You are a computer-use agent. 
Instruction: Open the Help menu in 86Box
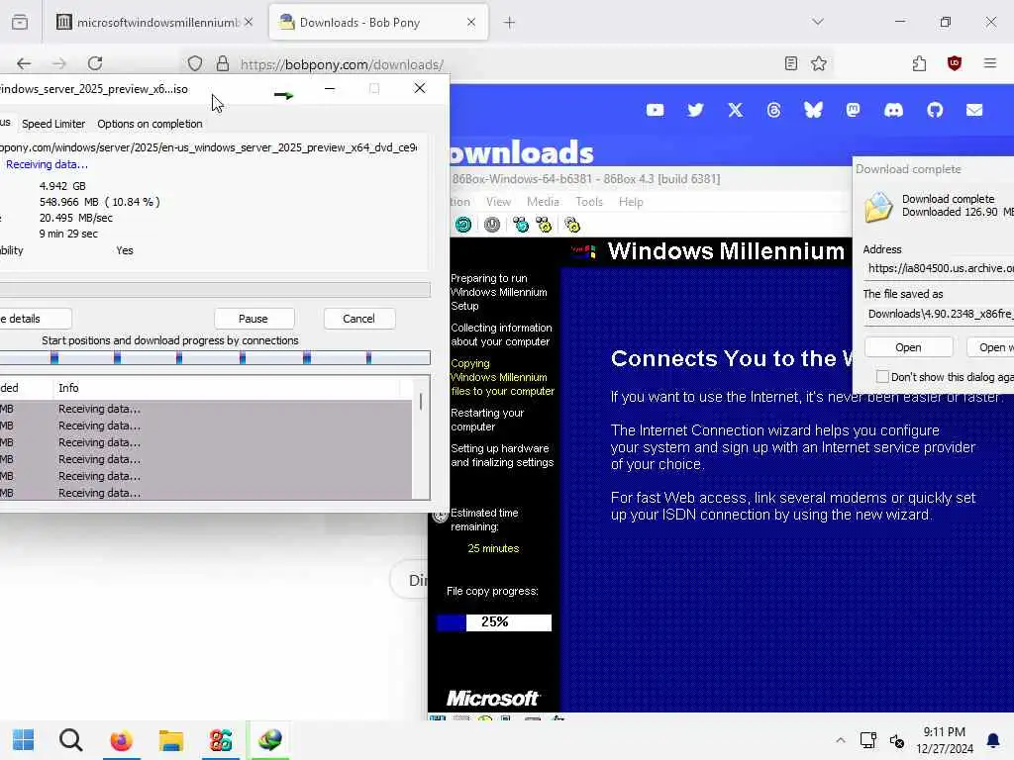pyautogui.click(x=631, y=202)
